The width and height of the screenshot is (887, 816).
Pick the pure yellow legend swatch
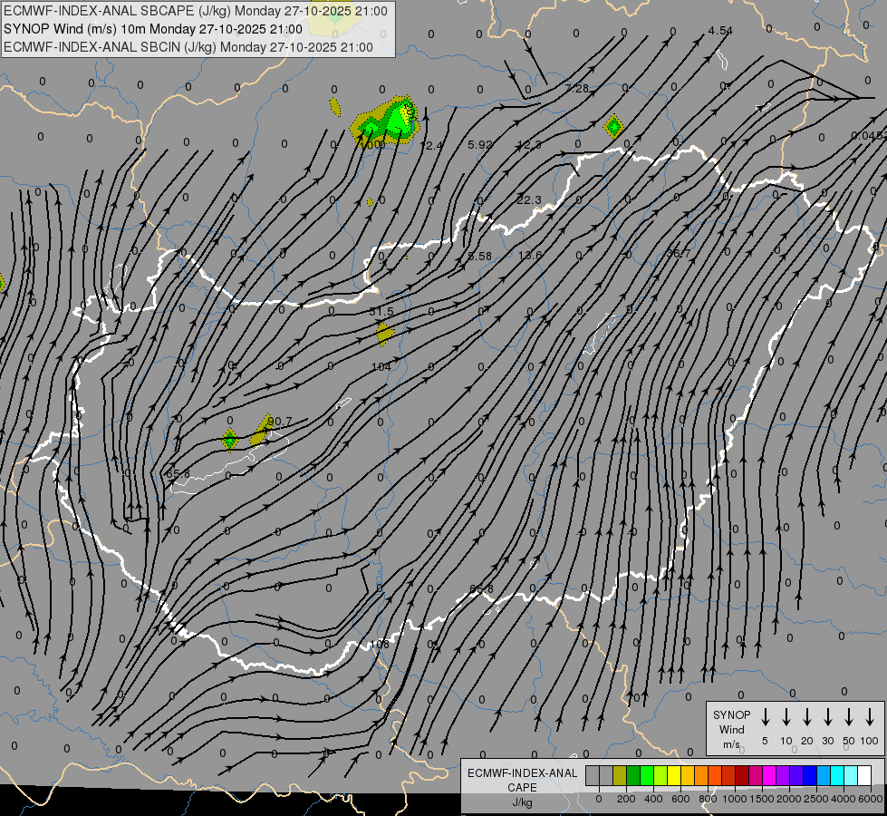674,776
